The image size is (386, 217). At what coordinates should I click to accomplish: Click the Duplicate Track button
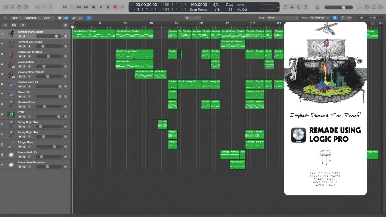pyautogui.click(x=14, y=25)
